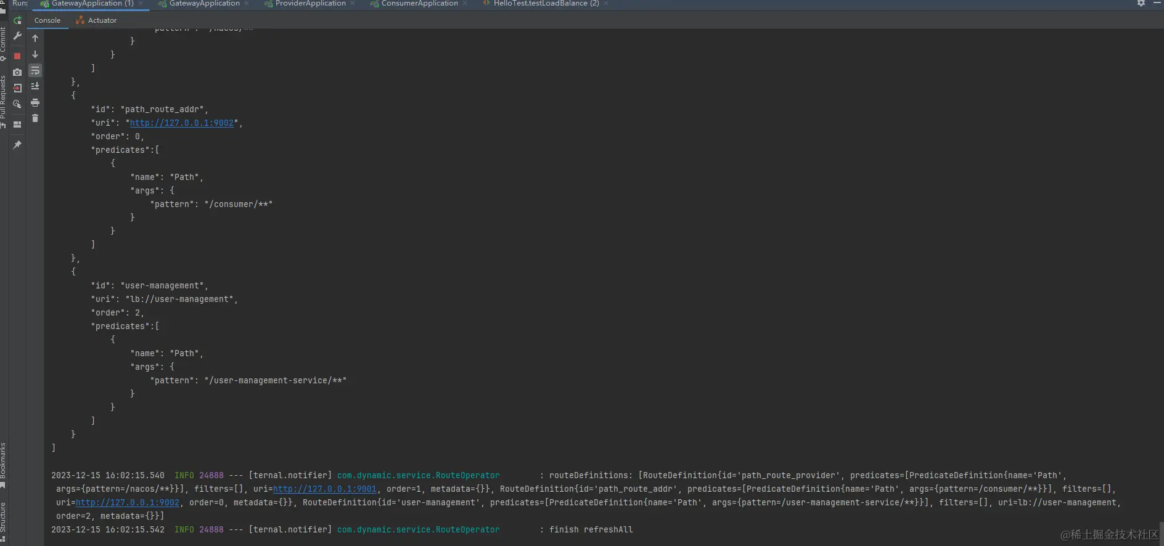Image resolution: width=1164 pixels, height=546 pixels.
Task: Open the http://127.0.0.1:9002 link in the JSON uri
Action: pos(182,123)
